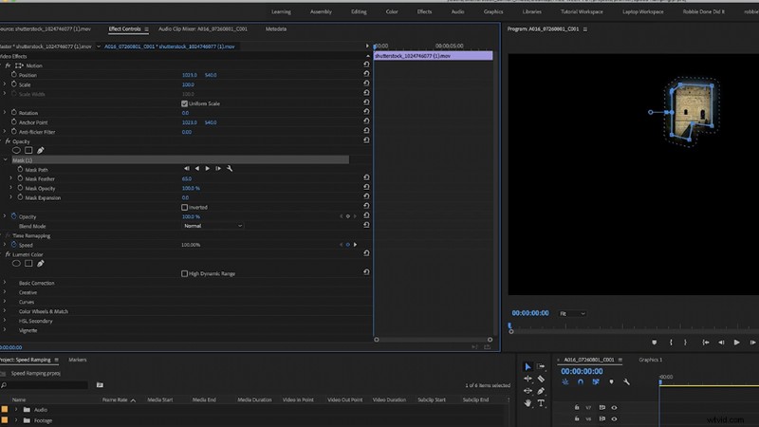Create rectangle mask under Lumetri Color
759x427 pixels.
point(28,264)
